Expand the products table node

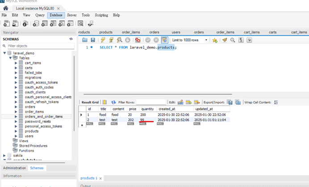16,131
